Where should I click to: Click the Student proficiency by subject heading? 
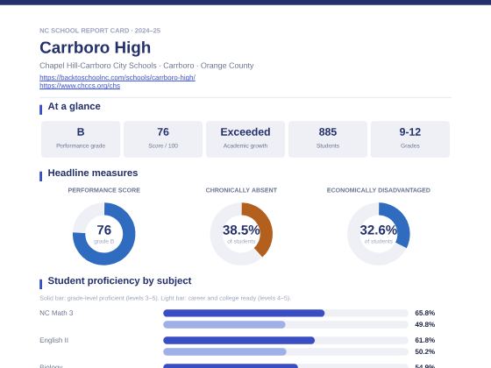click(x=119, y=281)
